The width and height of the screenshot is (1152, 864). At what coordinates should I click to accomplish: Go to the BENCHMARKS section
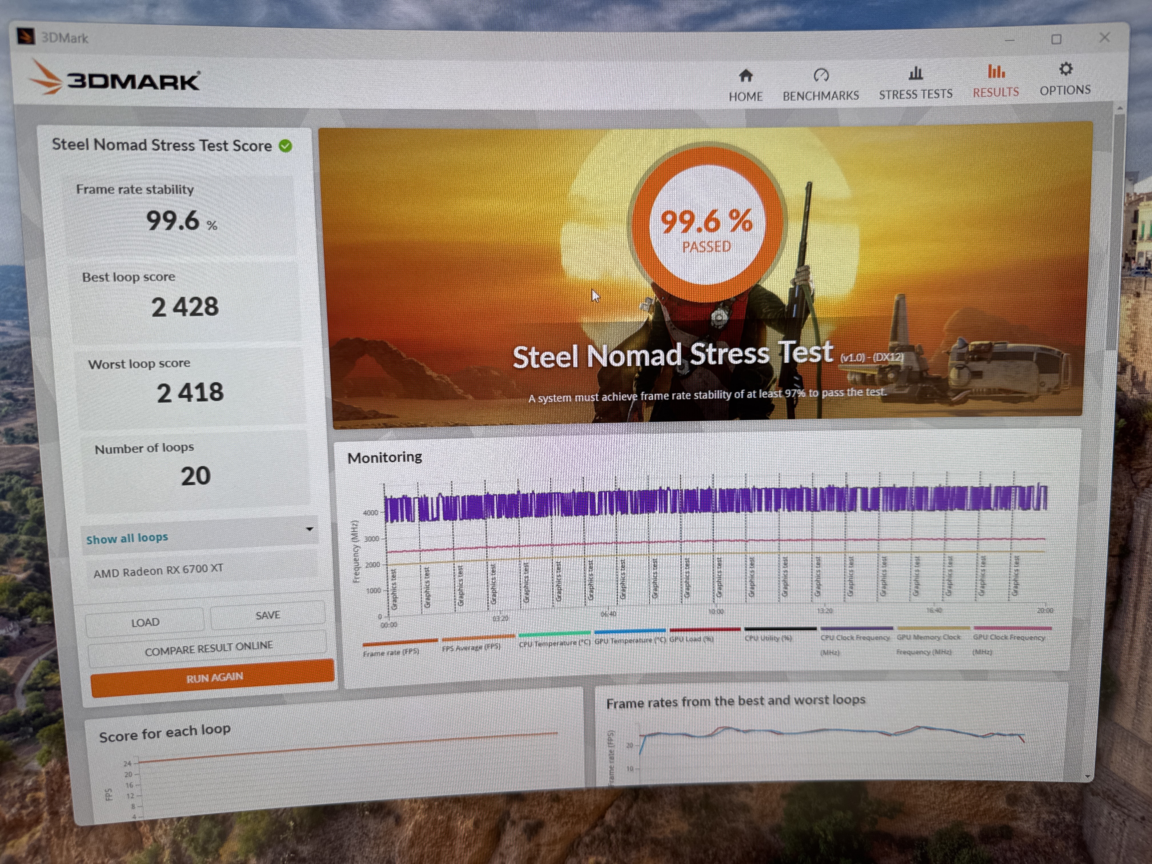821,85
